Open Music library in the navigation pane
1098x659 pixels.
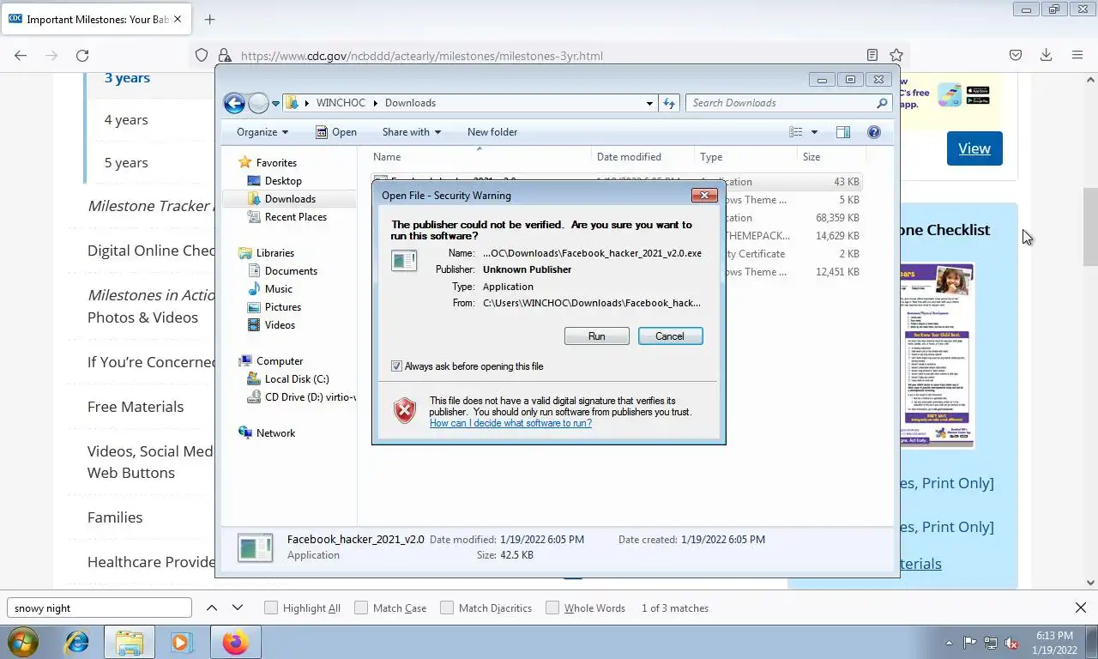279,289
